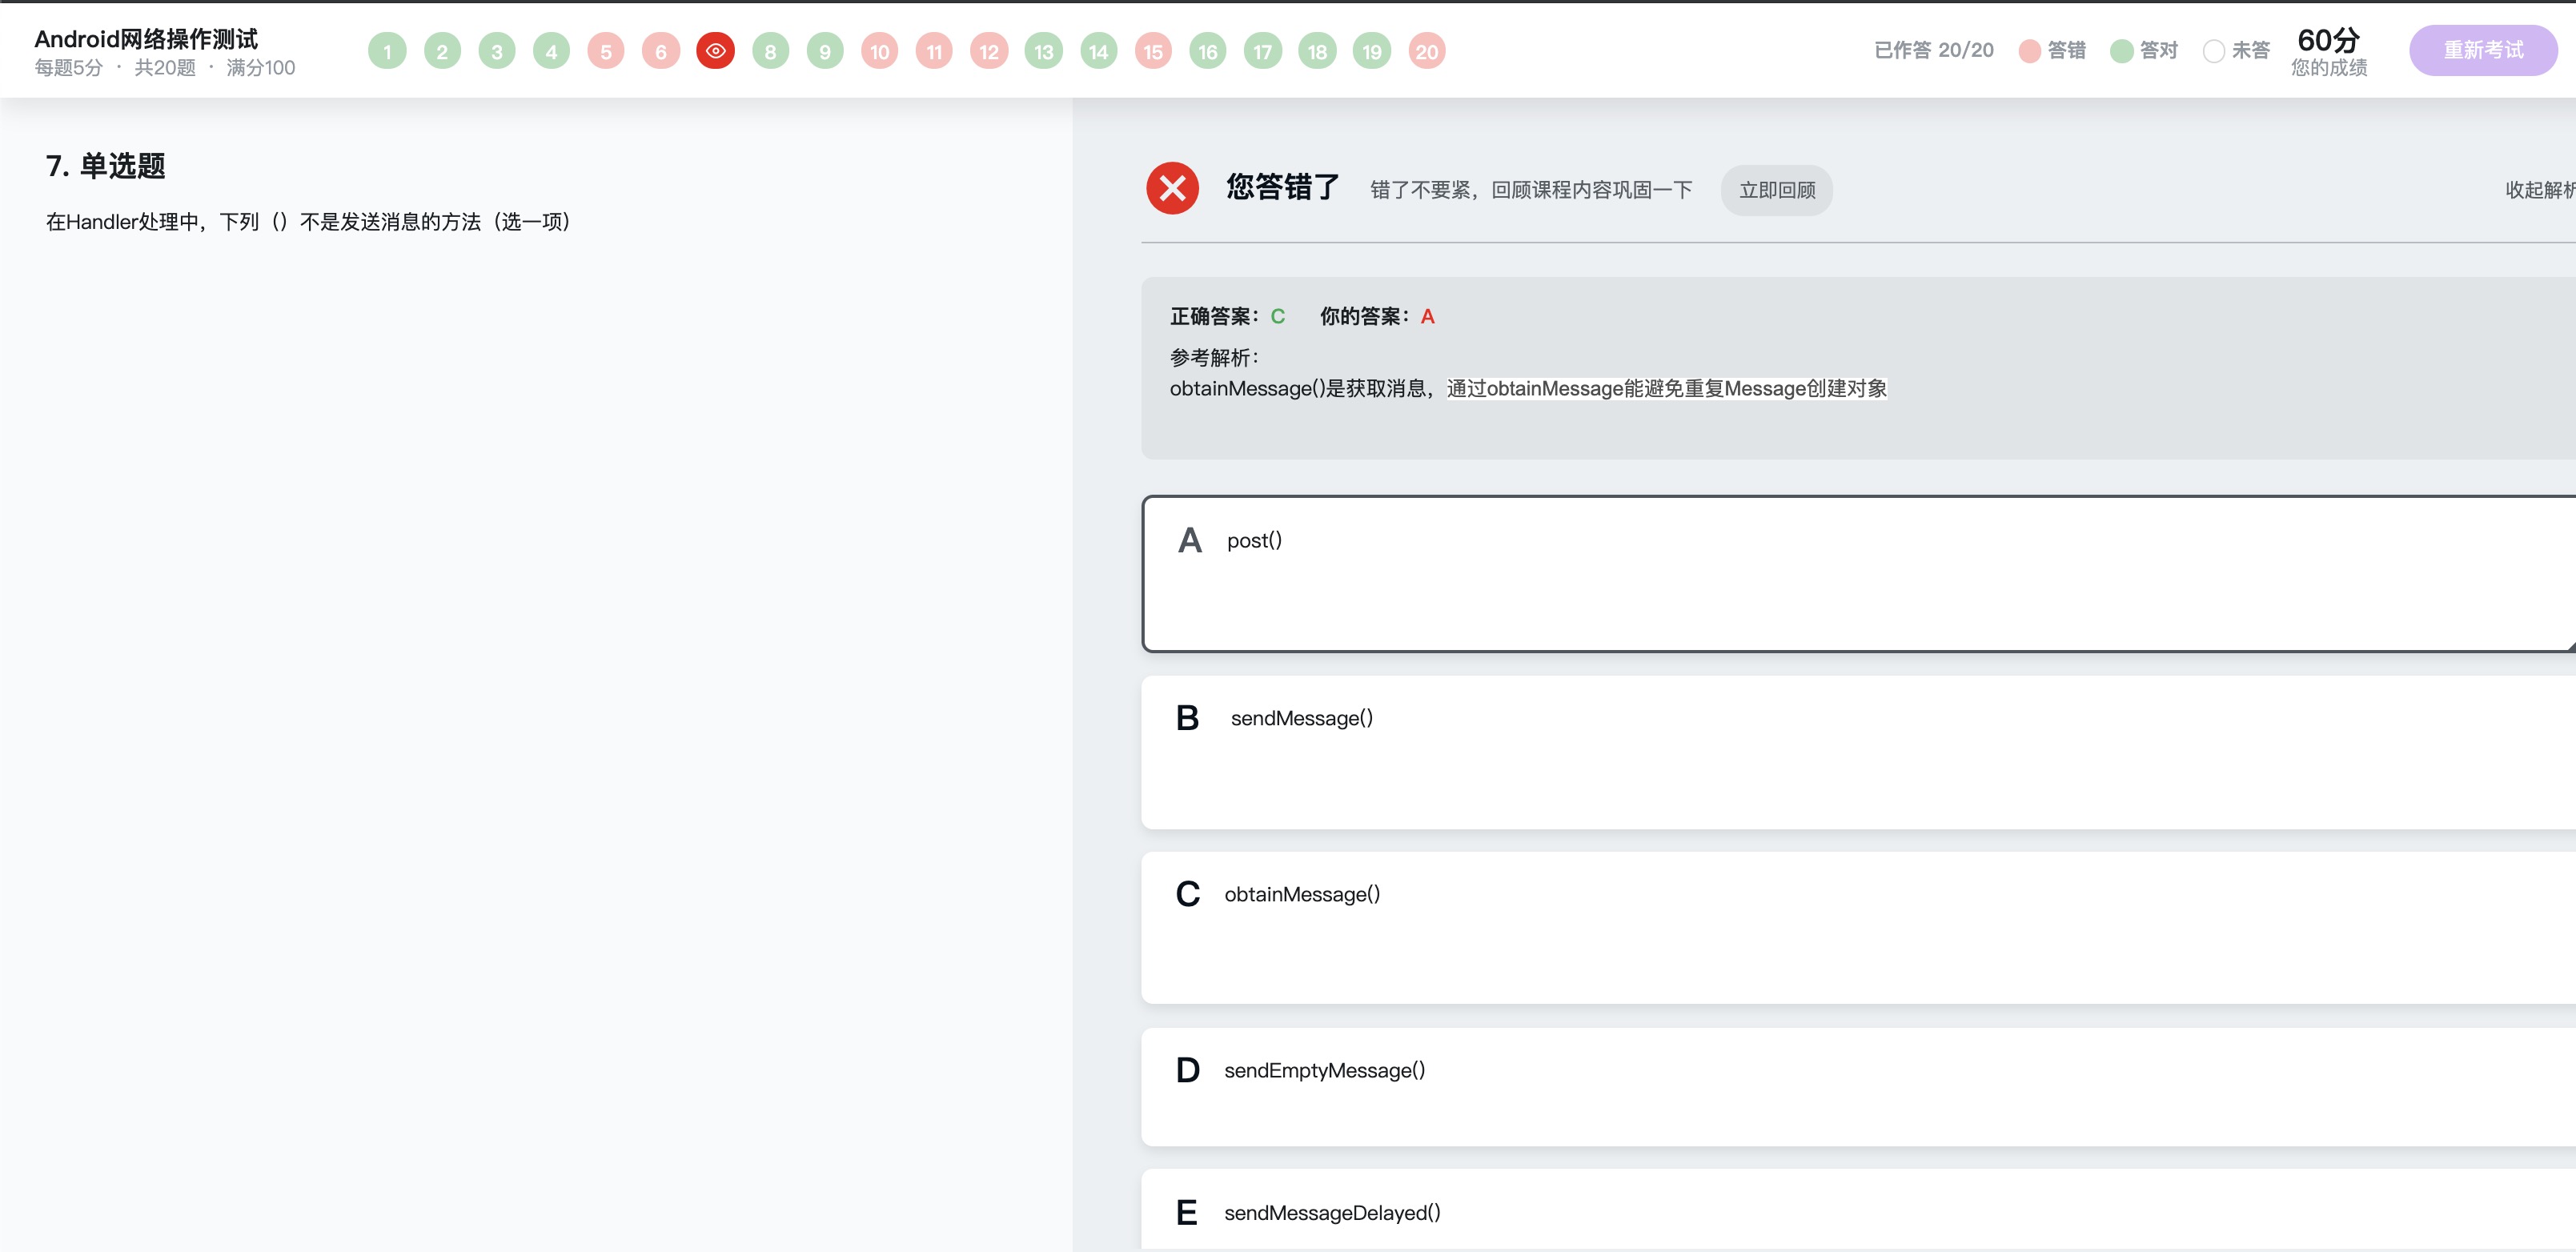Select option E sendMessageDelayed()
Screen dimensions: 2576x1252
(1859, 1210)
